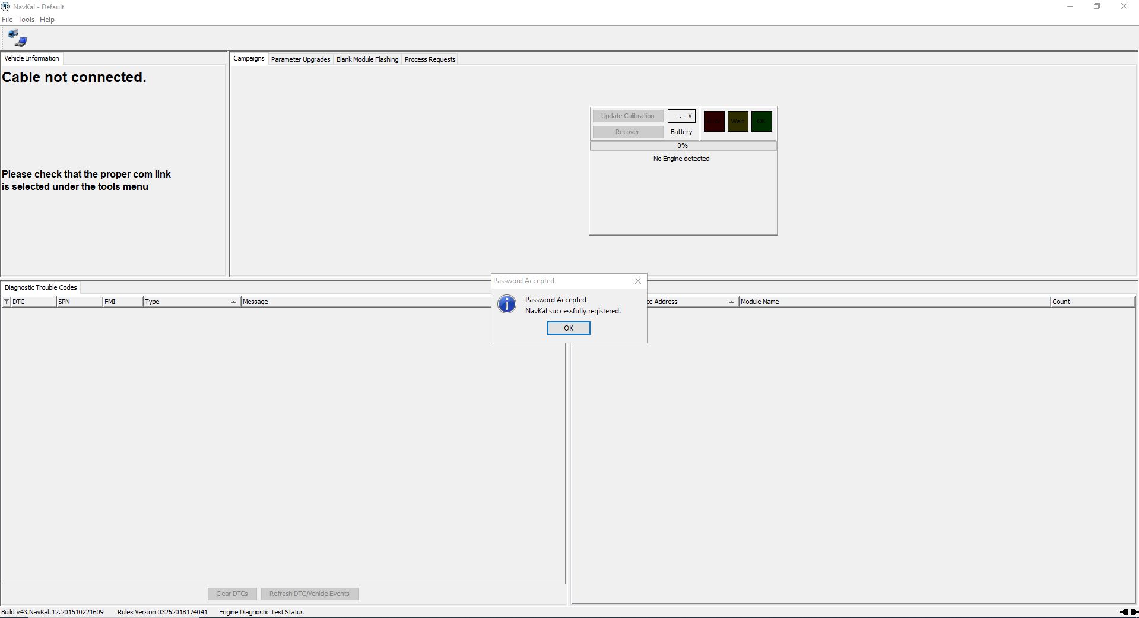The image size is (1139, 618).
Task: Click the yellow Wait indicator light
Action: 738,121
